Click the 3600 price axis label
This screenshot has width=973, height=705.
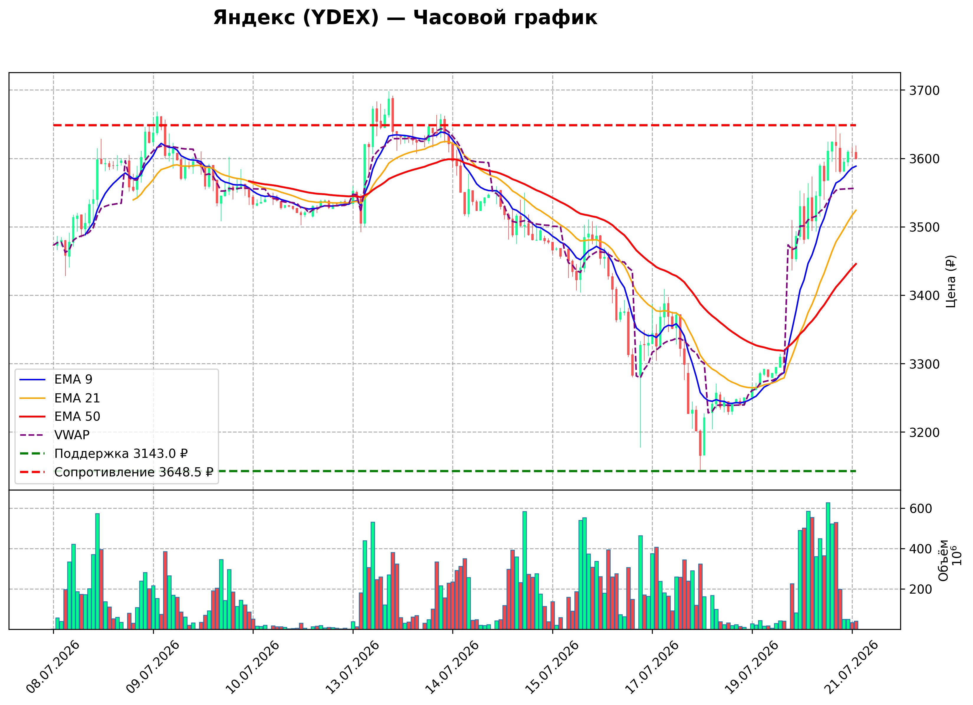[x=925, y=159]
